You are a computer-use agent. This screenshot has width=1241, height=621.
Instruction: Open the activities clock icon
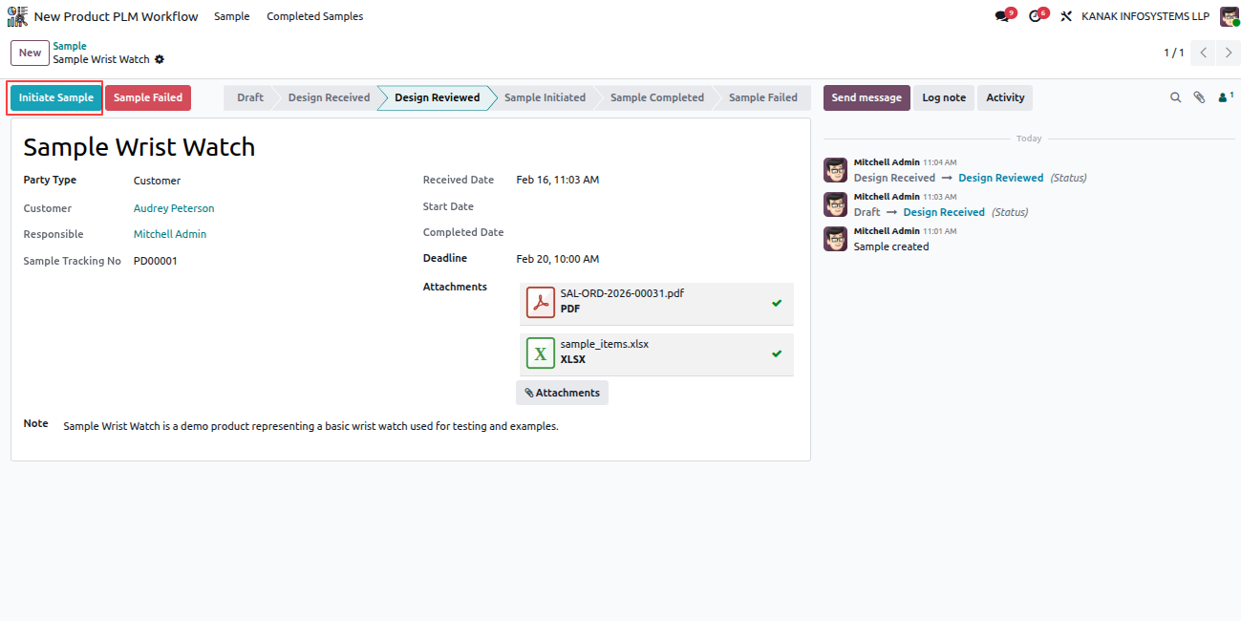[x=1035, y=16]
